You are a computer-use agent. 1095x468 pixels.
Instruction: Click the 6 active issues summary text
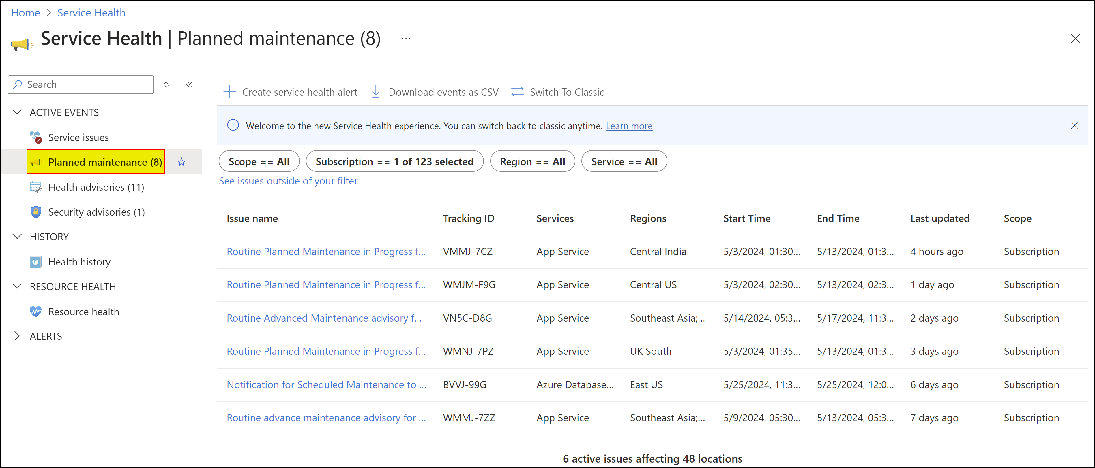coord(652,459)
